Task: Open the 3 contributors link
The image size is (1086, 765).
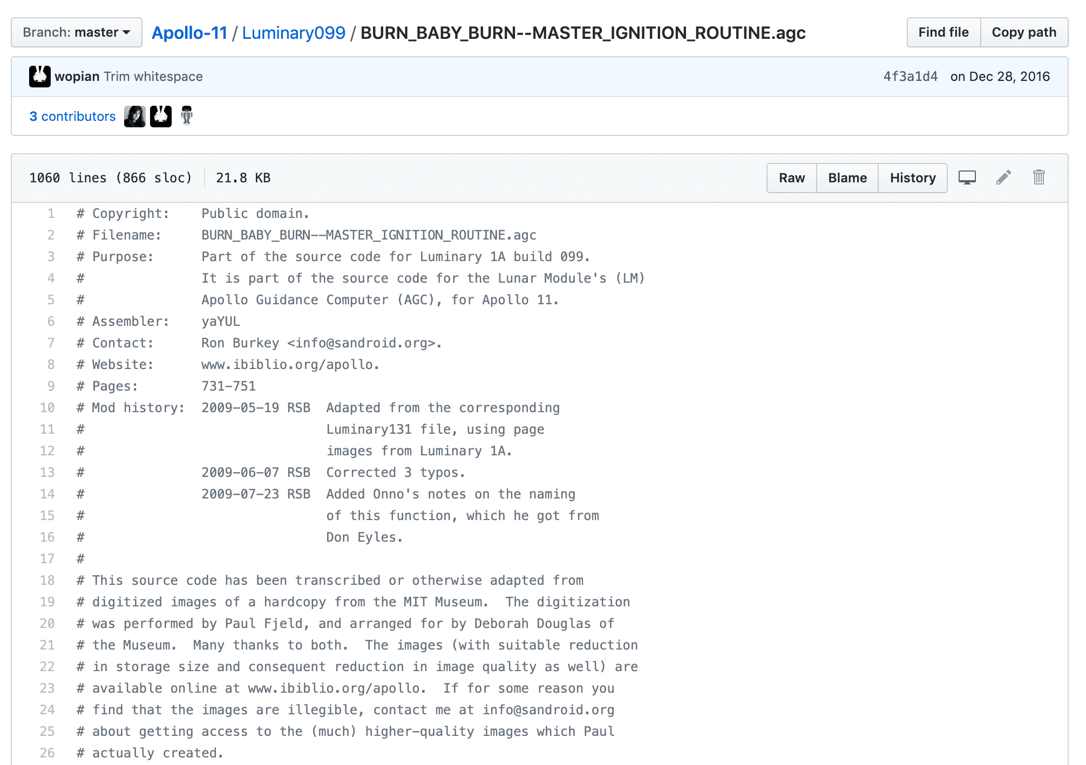Action: click(x=72, y=117)
